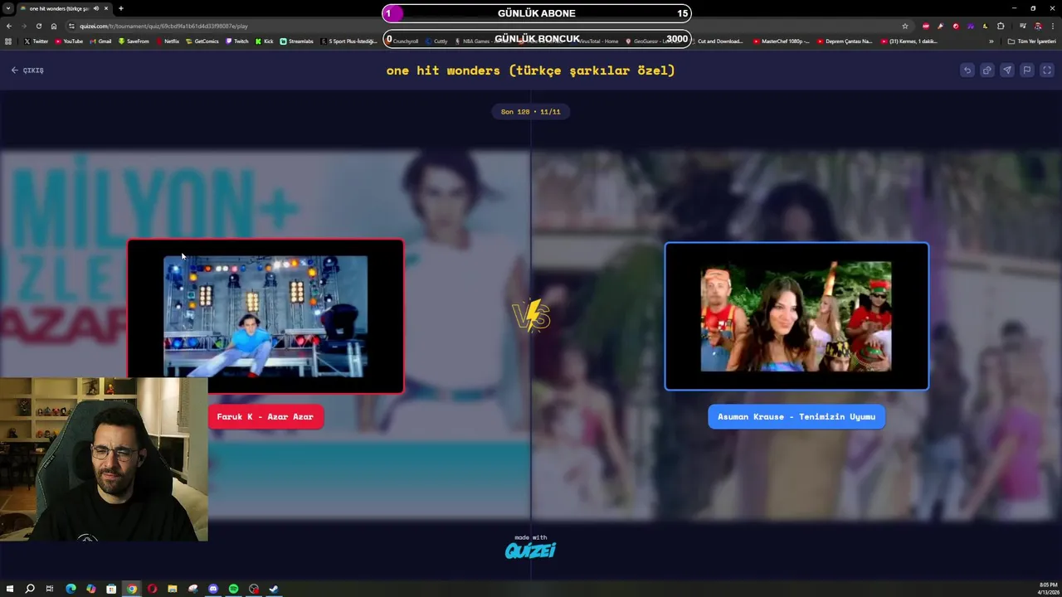
Task: Open Steam from the taskbar
Action: pyautogui.click(x=274, y=589)
